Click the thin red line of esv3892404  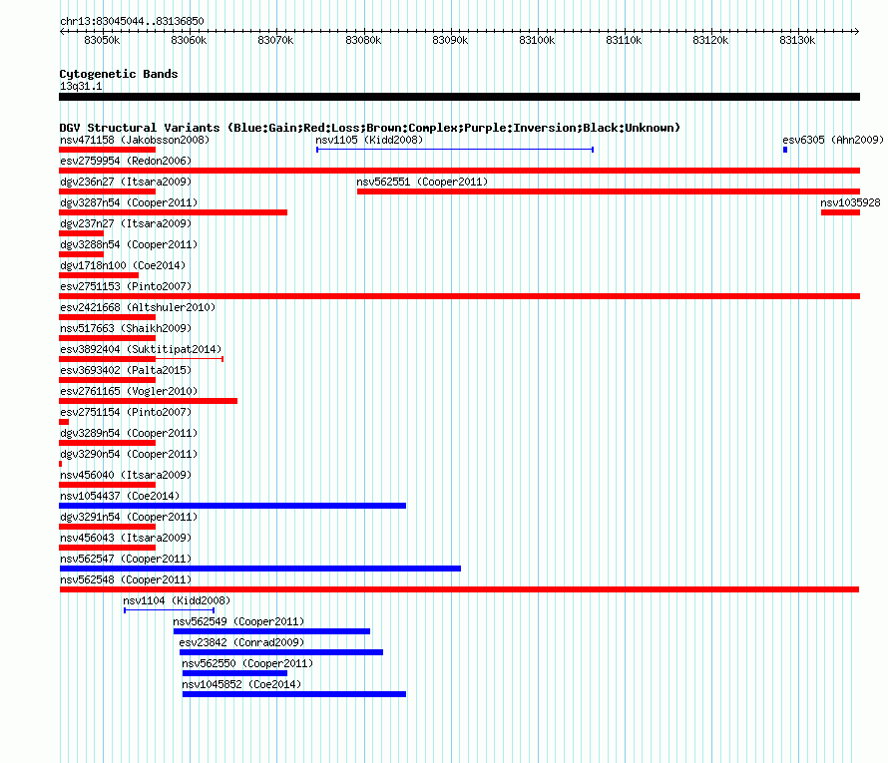coord(190,359)
